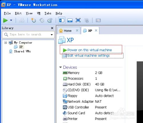143x123 pixels.
Task: Enter full screen mode via toolbar icon
Action: pyautogui.click(x=78, y=20)
